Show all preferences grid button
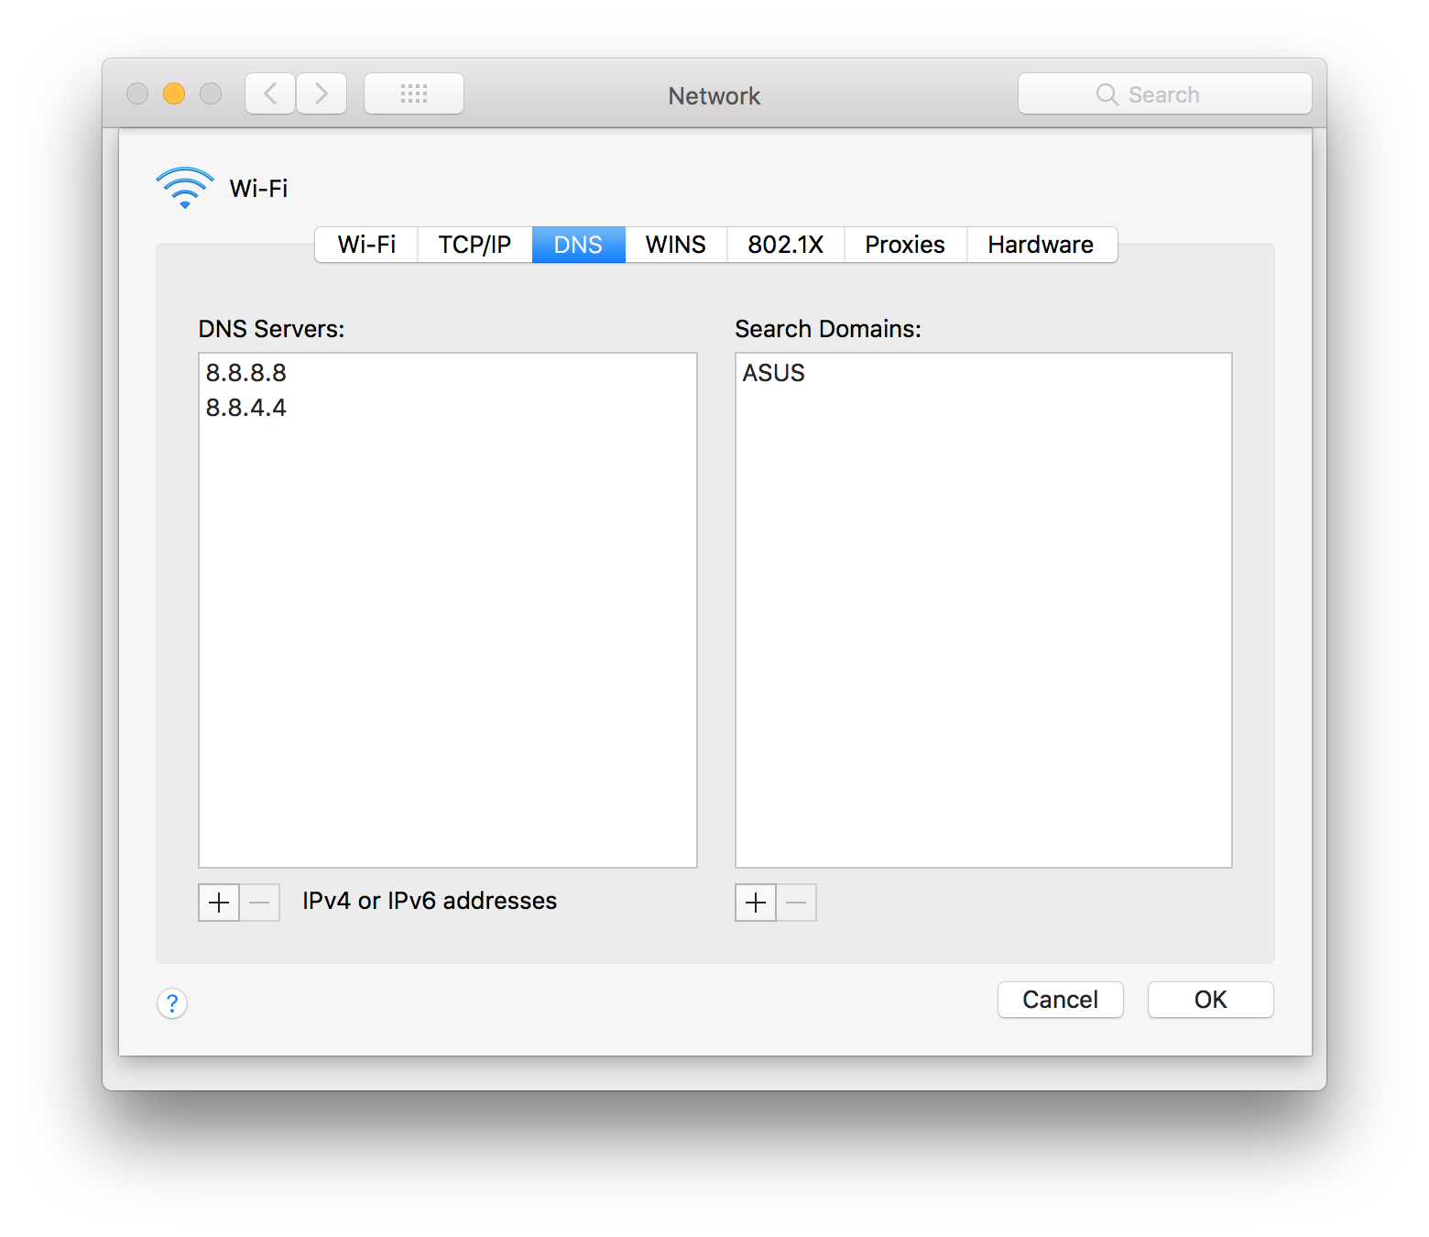This screenshot has height=1237, width=1429. tap(414, 93)
